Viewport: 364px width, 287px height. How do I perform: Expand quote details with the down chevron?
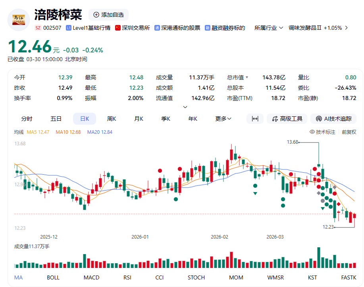[185, 107]
